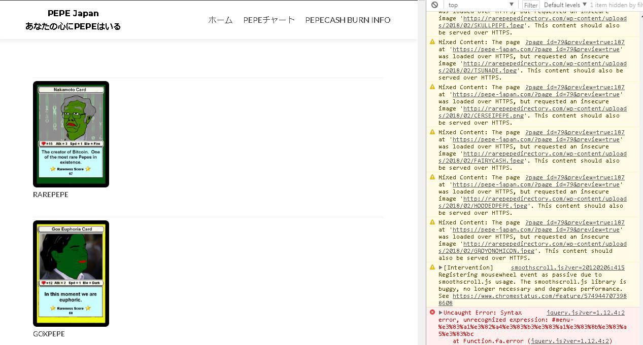Go to the ホーム menu item
Screen dimensions: 643x345
point(220,20)
